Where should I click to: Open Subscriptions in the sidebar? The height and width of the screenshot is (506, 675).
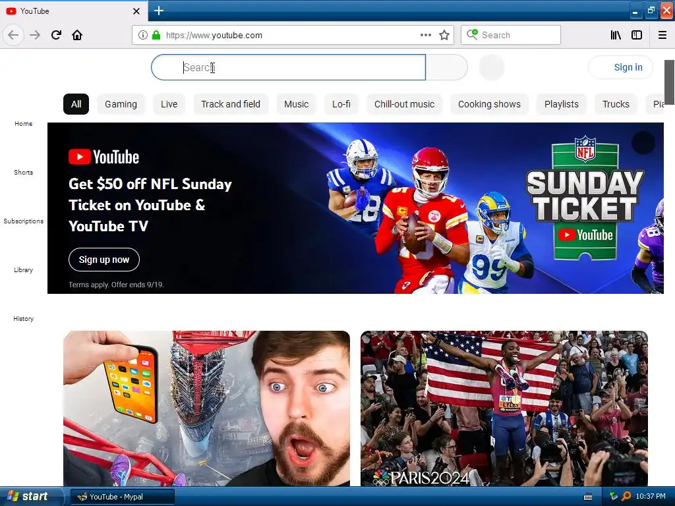(x=23, y=221)
